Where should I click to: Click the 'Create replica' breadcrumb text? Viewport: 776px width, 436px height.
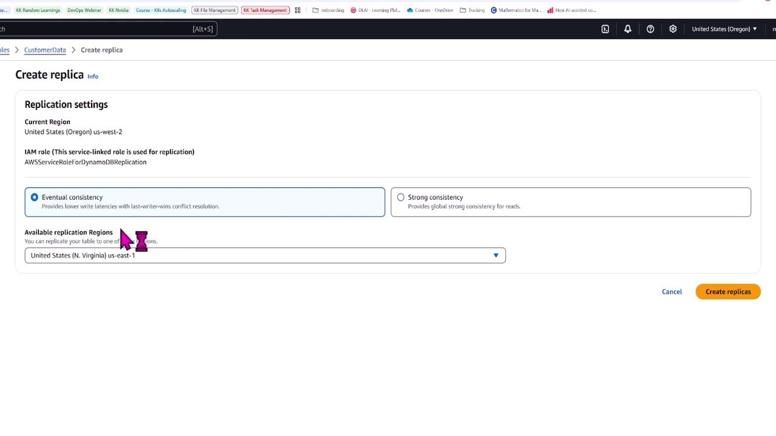click(x=102, y=50)
